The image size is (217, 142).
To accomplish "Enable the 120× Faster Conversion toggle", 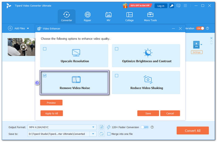I will point(145,127).
